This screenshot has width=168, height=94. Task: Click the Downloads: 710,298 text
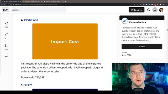33,78
